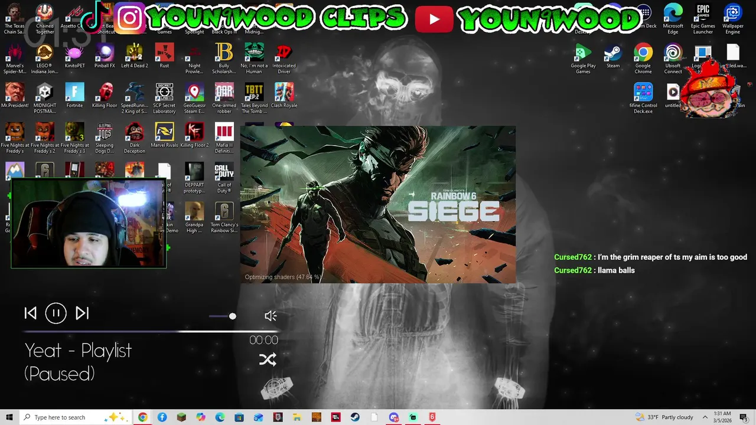Open Microsoft Edge desktop shortcut
This screenshot has height=425, width=756.
click(x=673, y=19)
